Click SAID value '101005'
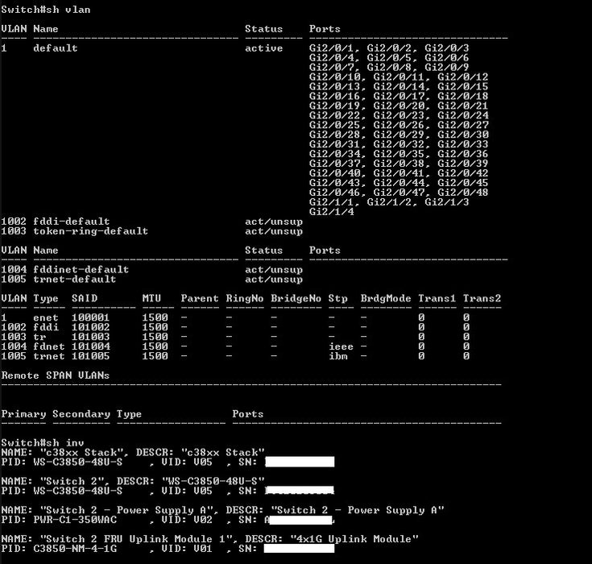The image size is (592, 564). point(90,356)
